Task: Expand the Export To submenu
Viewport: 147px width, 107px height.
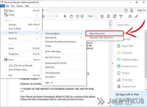Action: point(21,33)
